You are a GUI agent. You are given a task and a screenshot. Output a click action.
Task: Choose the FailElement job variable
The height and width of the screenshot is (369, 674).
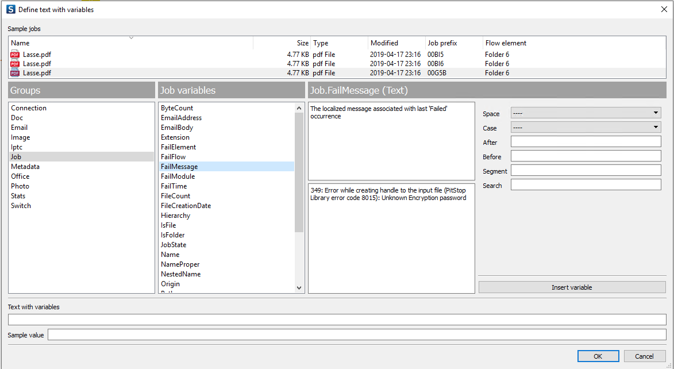(x=178, y=147)
